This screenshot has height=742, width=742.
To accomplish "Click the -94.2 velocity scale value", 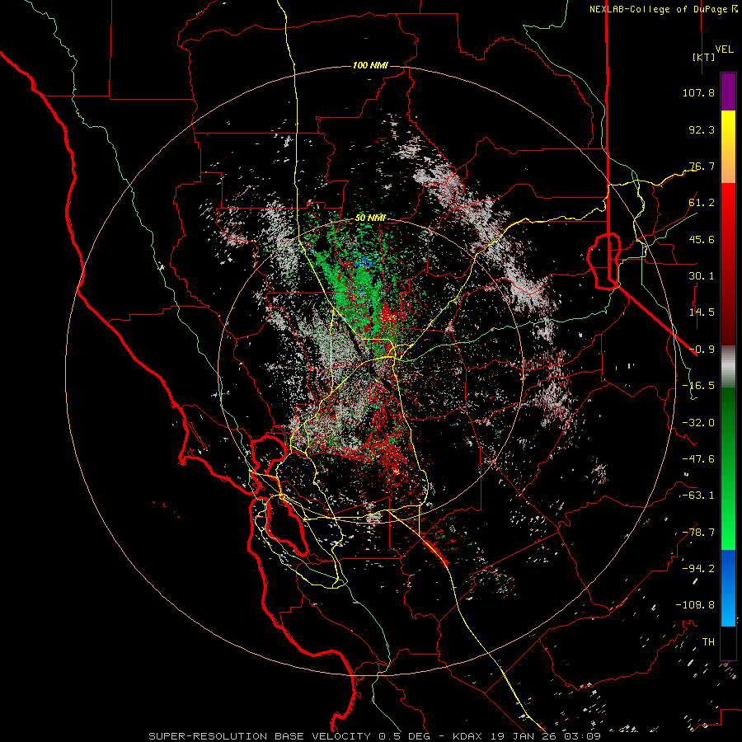I will 698,568.
